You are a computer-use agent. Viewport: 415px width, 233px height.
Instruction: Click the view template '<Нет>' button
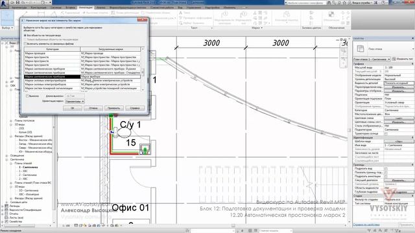[x=399, y=141]
